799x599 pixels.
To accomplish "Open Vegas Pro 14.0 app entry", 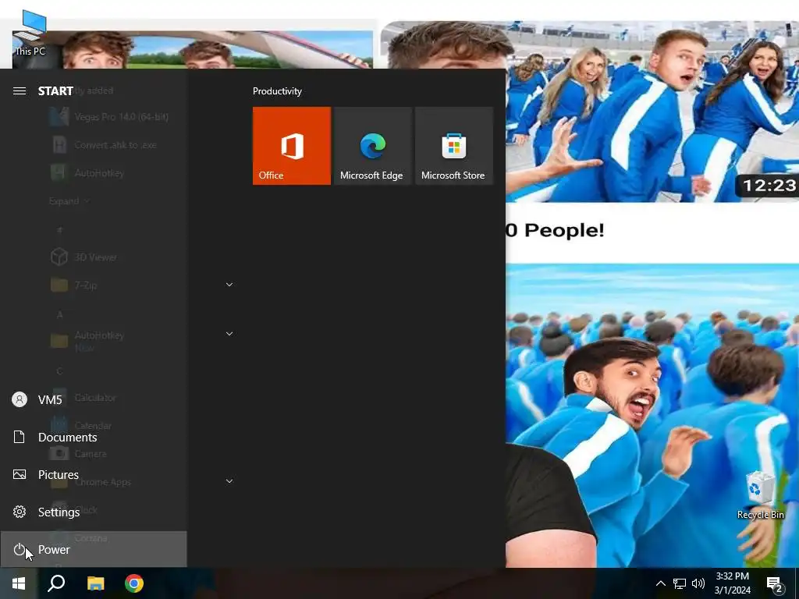I will tap(109, 117).
